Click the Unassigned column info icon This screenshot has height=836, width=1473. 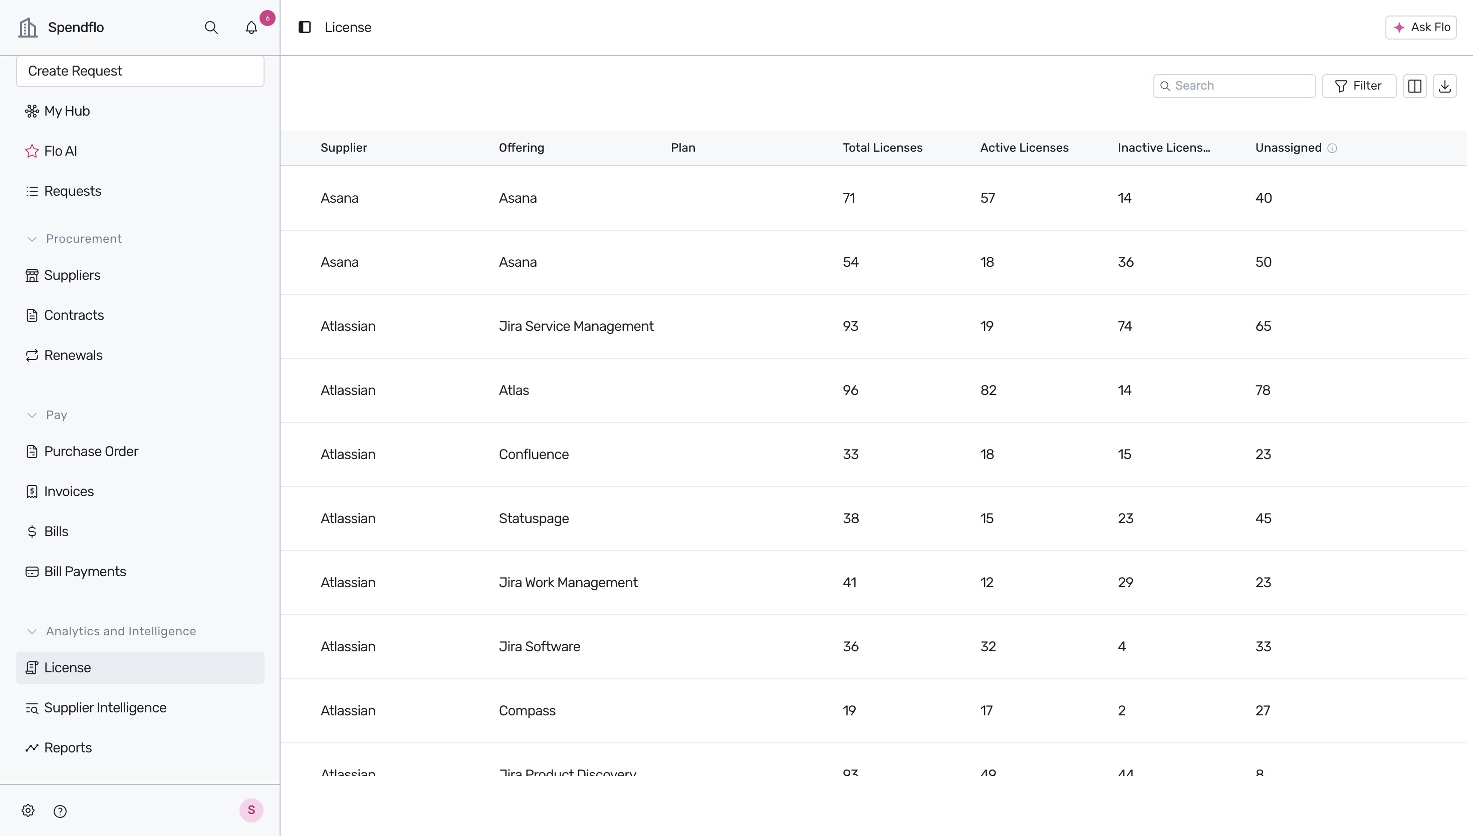coord(1332,148)
